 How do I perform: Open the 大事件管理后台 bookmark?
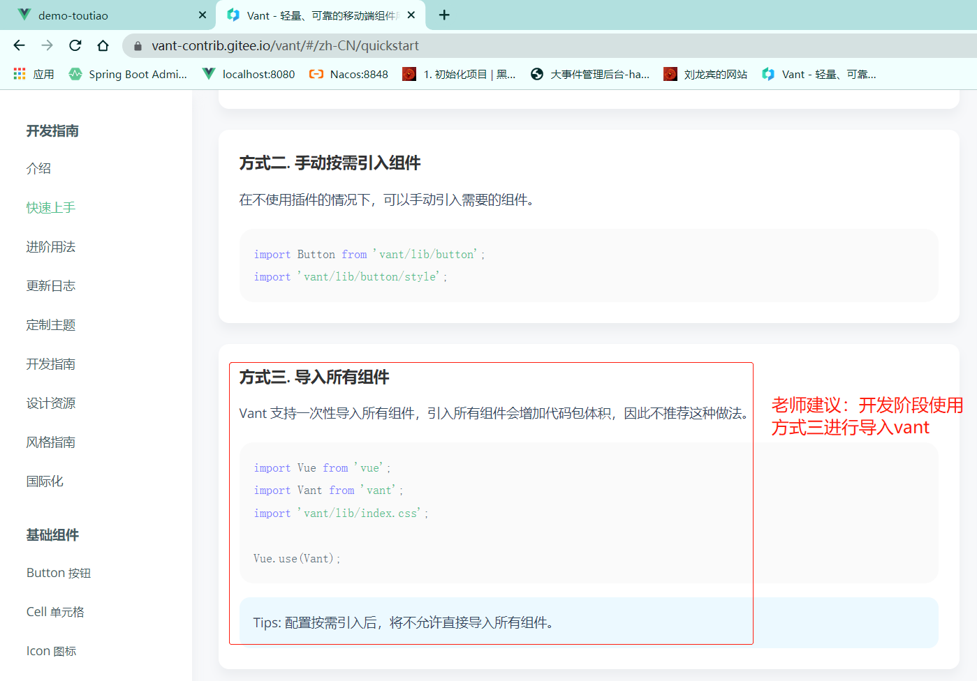(590, 74)
